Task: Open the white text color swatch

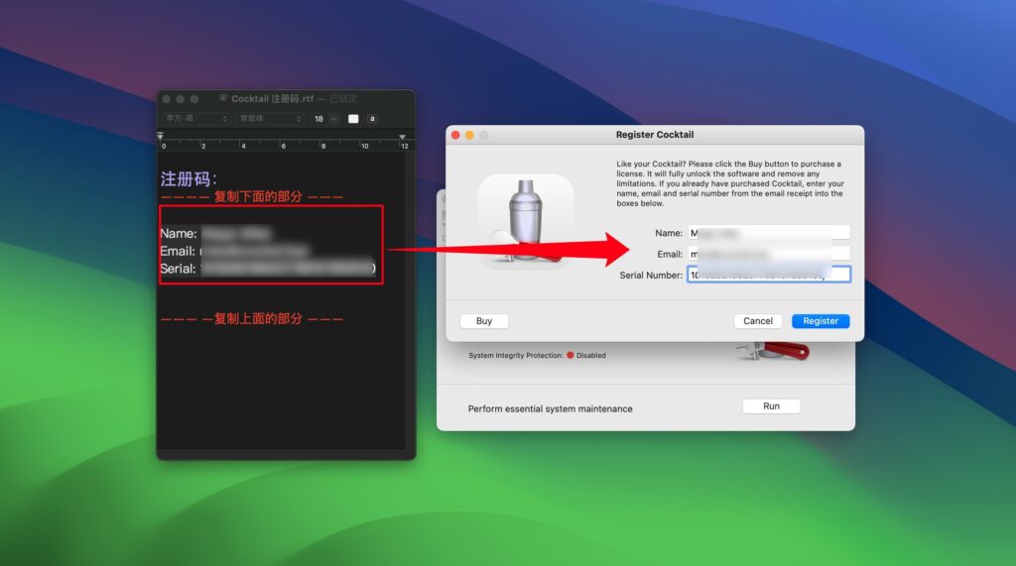Action: [x=353, y=119]
